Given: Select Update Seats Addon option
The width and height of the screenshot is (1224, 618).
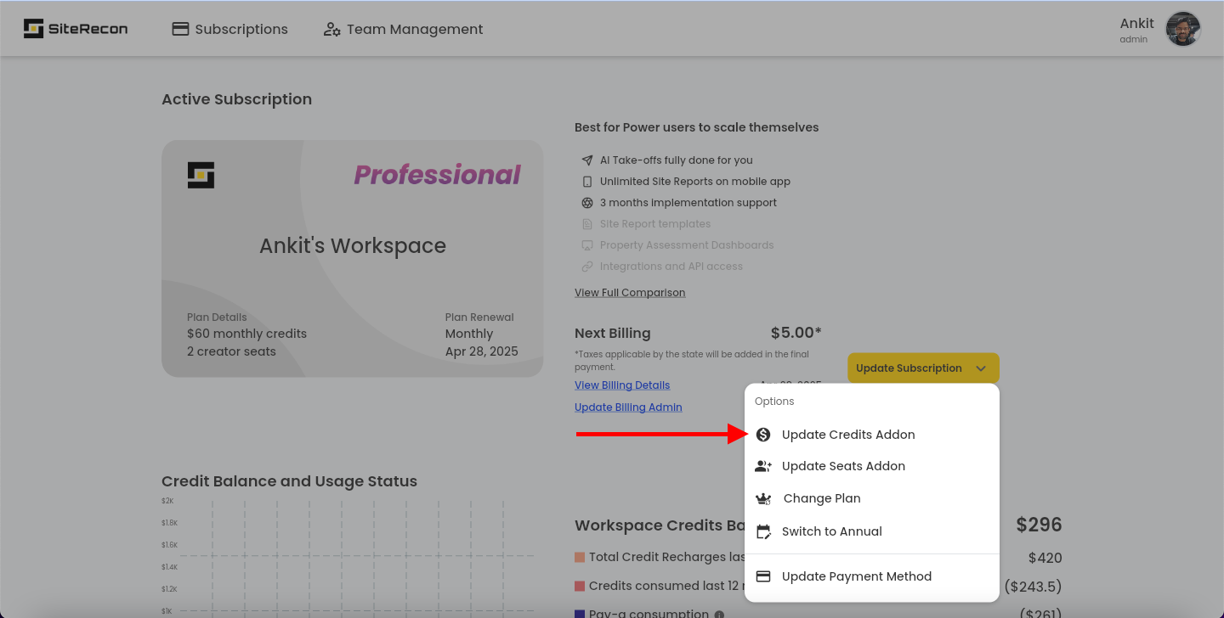Looking at the screenshot, I should 872,466.
